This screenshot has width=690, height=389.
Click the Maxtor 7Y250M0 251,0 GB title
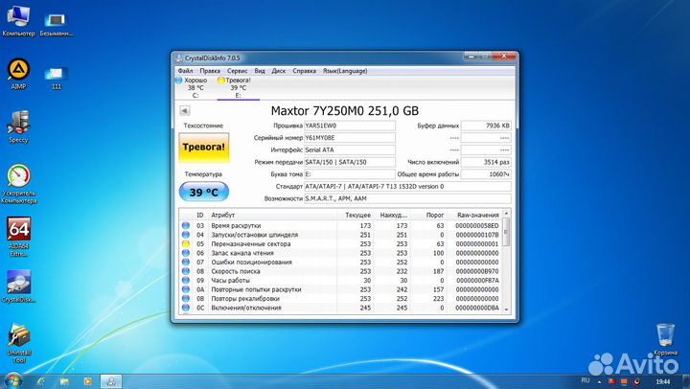coord(345,111)
